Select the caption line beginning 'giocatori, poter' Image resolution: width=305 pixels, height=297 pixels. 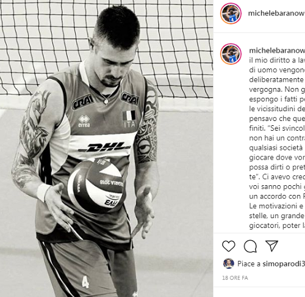pos(277,226)
